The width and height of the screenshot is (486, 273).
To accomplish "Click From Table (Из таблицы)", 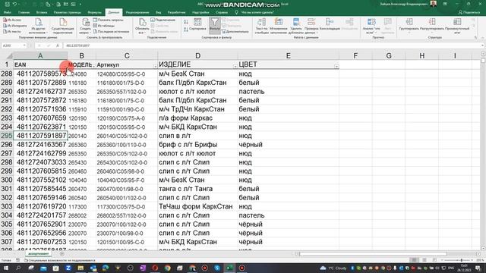I will pos(104,26).
